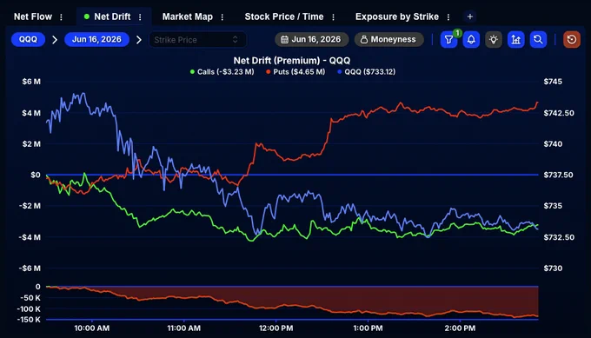Image resolution: width=591 pixels, height=338 pixels.
Task: Open the filter icon with badge
Action: pos(449,40)
